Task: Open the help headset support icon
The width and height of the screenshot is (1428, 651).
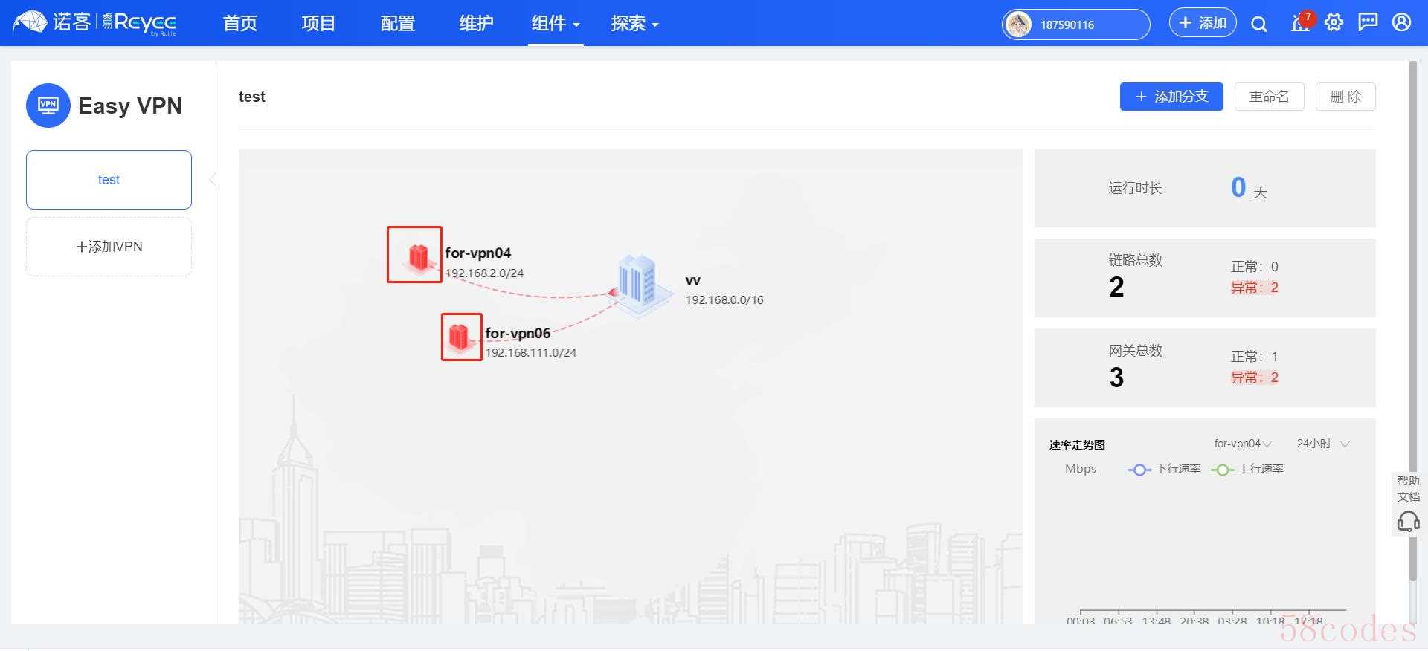Action: point(1408,521)
